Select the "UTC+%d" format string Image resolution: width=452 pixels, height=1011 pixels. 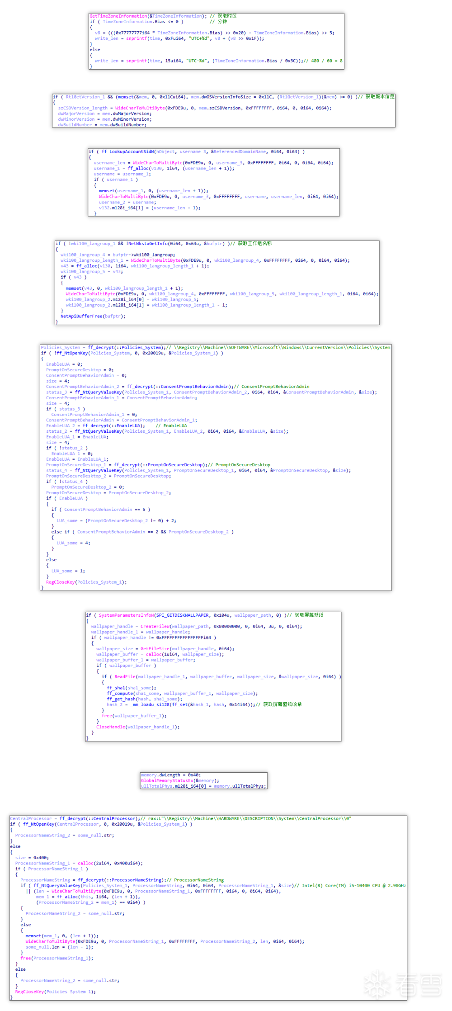pos(199,38)
